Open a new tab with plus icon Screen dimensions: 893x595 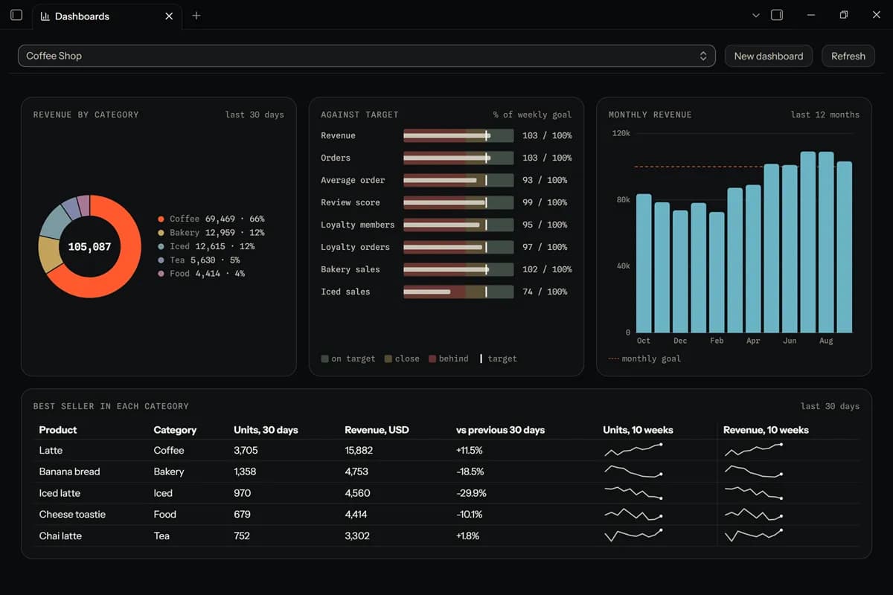(196, 16)
